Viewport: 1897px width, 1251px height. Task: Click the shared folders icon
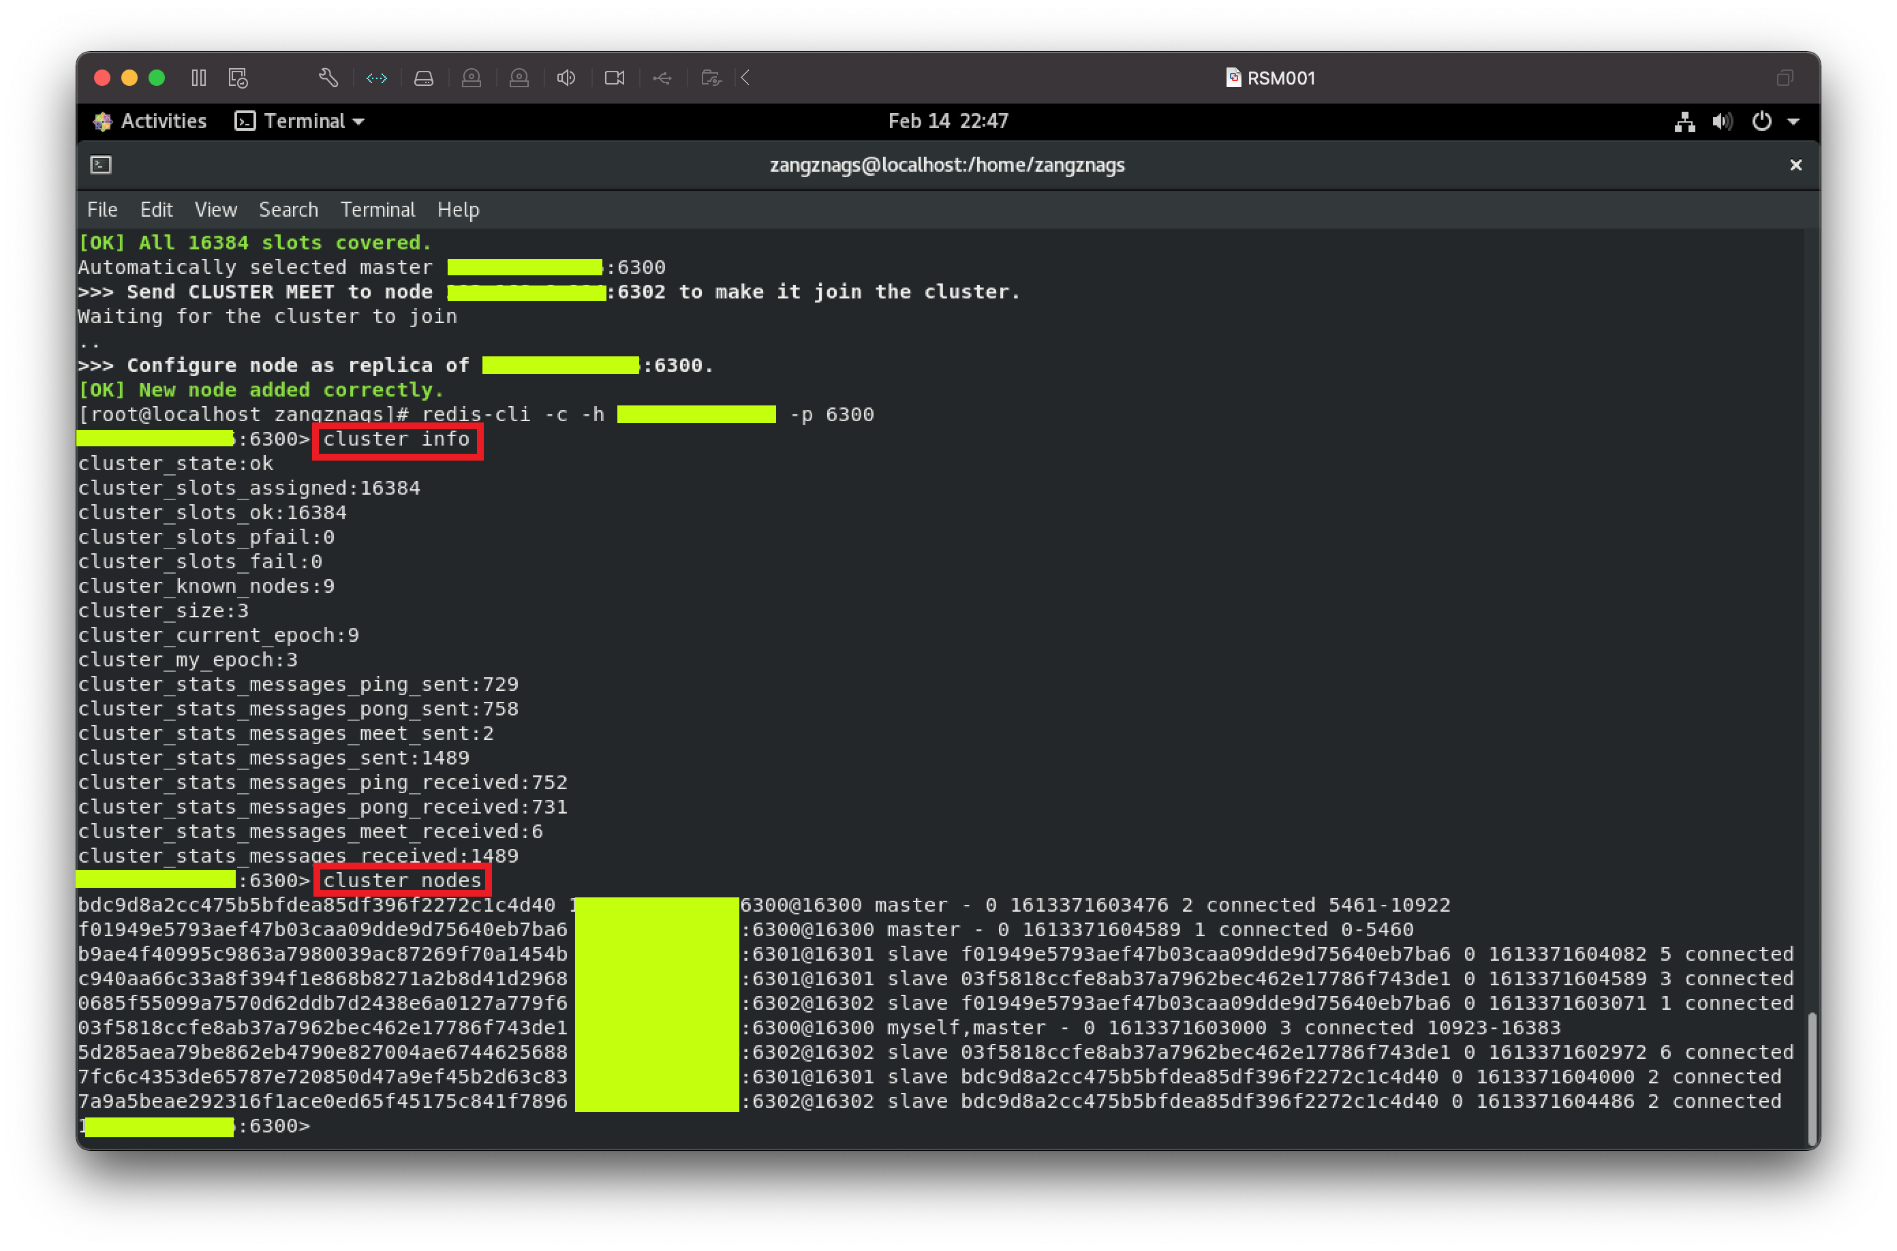[x=710, y=78]
